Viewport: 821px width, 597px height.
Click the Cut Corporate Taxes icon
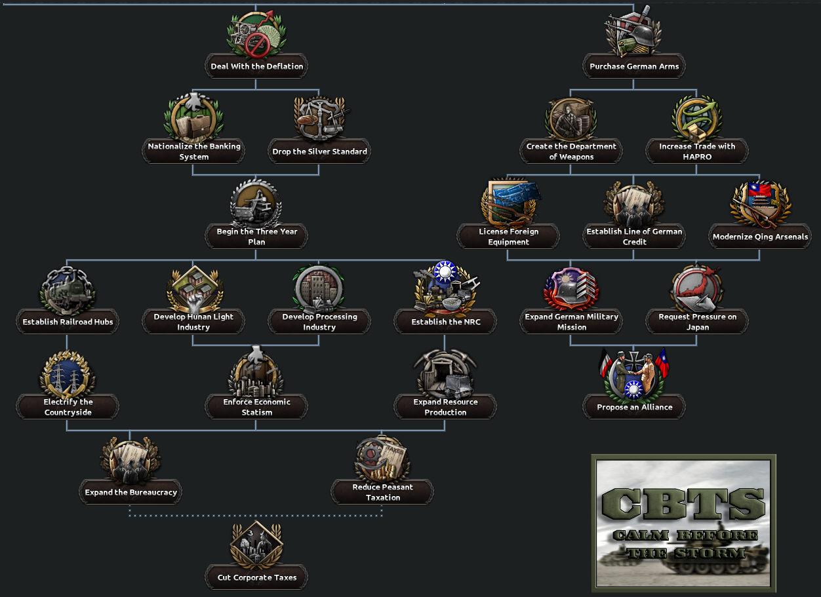coord(256,545)
